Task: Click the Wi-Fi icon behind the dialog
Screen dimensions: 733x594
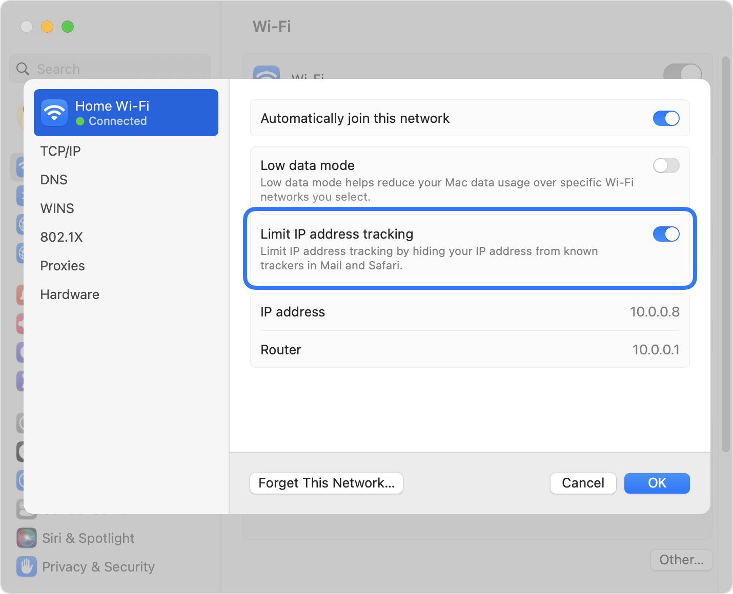Action: 267,72
